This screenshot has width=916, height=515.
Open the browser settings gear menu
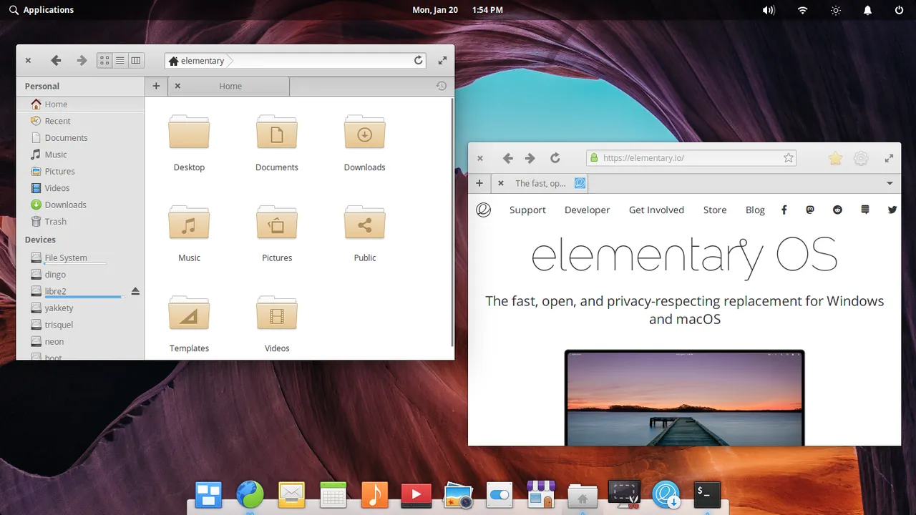[x=861, y=158]
